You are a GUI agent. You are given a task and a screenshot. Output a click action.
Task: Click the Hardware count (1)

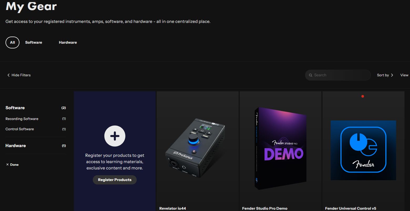click(64, 146)
